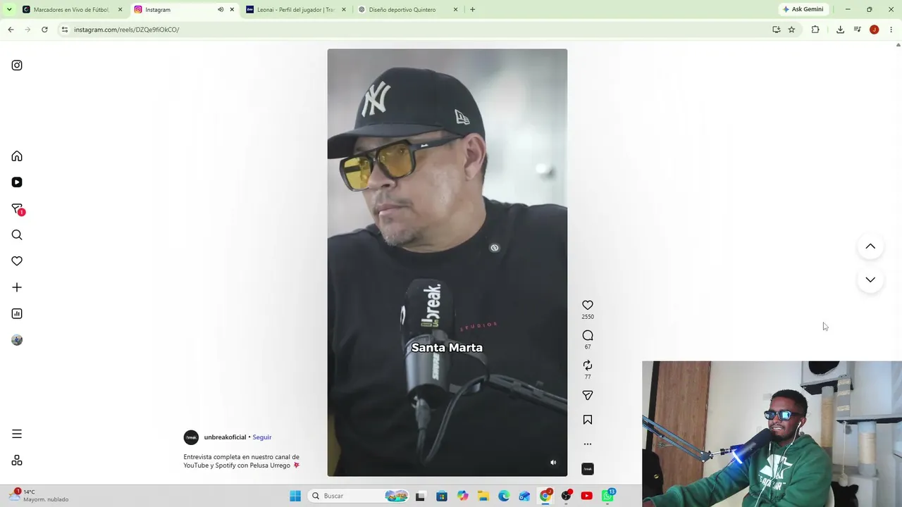902x507 pixels.
Task: Click the Buscar taskbar search box
Action: tap(358, 496)
